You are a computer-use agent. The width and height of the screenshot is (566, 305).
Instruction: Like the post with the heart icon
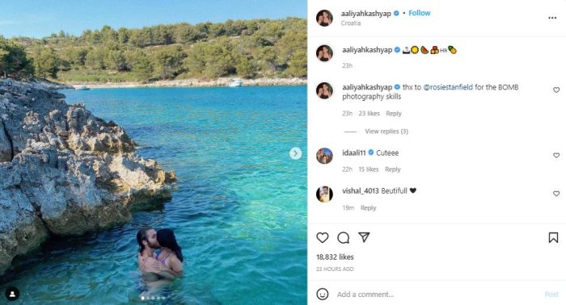click(x=323, y=238)
